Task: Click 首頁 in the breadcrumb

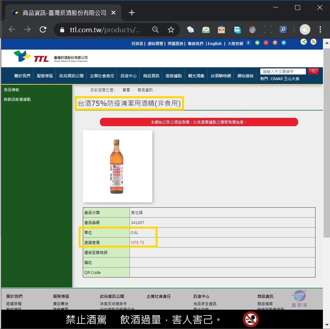Action: point(126,90)
